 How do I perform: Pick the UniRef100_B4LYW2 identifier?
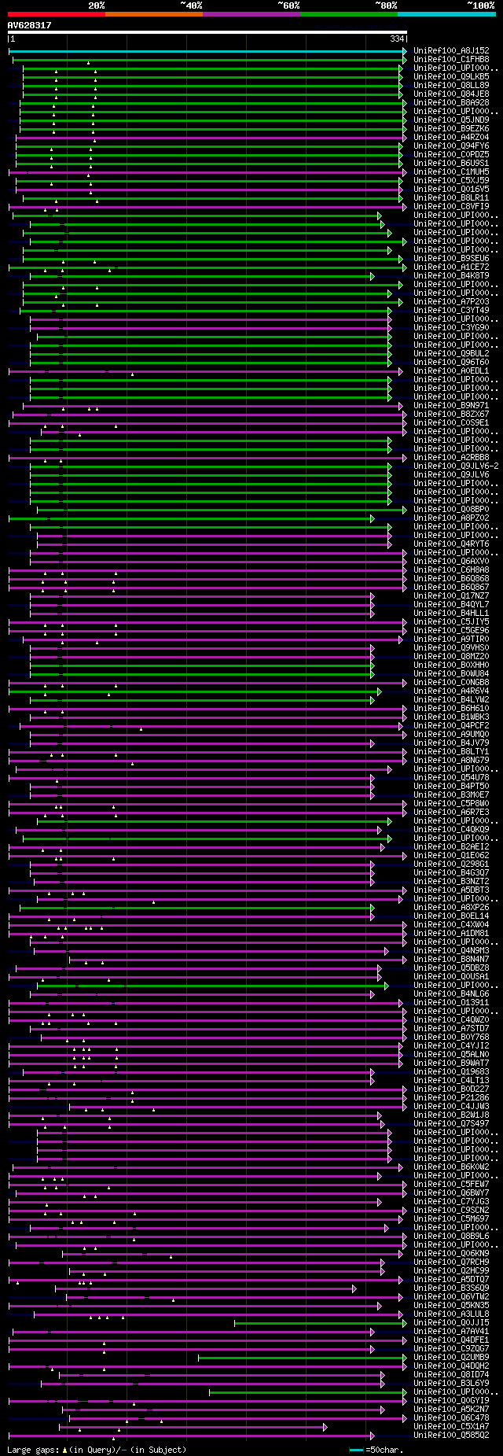click(x=451, y=699)
